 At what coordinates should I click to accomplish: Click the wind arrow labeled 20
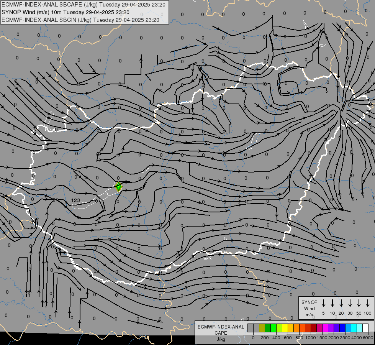click(x=341, y=303)
